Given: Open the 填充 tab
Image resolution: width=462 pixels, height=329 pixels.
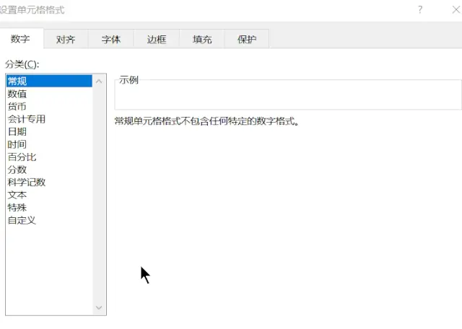Looking at the screenshot, I should tap(202, 39).
